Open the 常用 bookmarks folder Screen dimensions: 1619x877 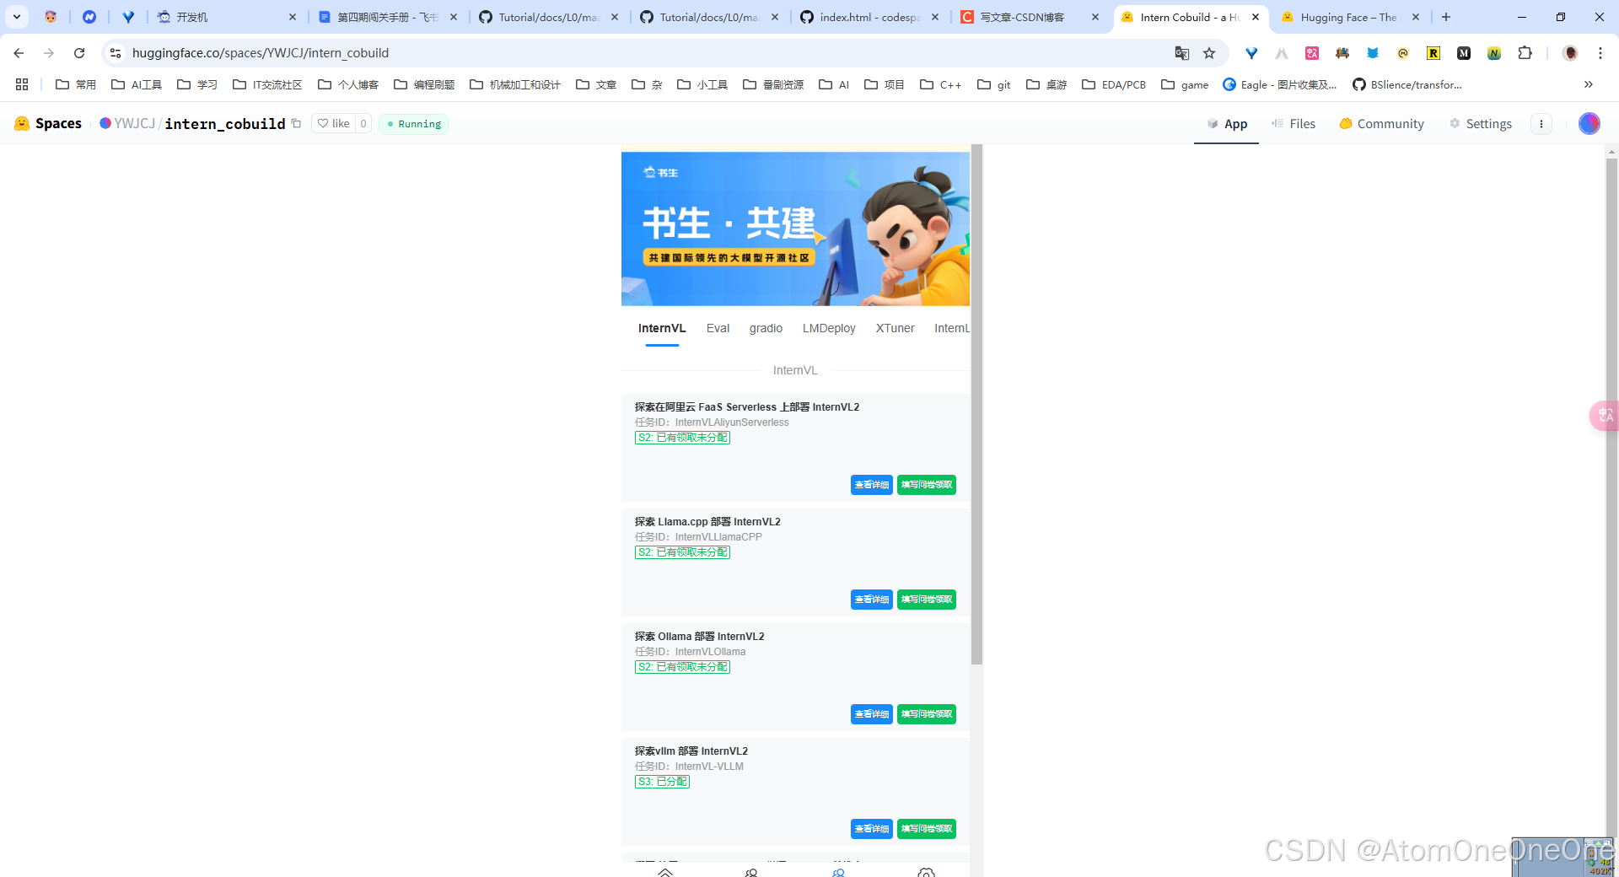pyautogui.click(x=76, y=84)
